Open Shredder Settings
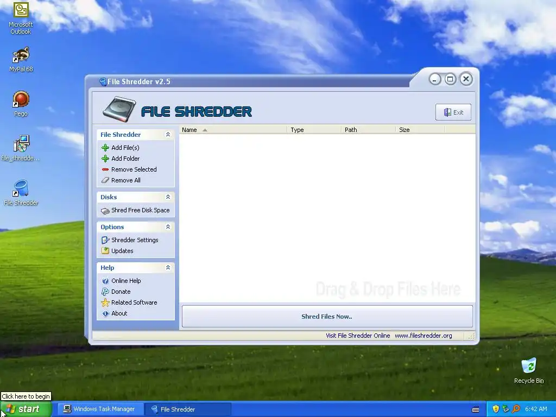The width and height of the screenshot is (556, 417). 135,240
